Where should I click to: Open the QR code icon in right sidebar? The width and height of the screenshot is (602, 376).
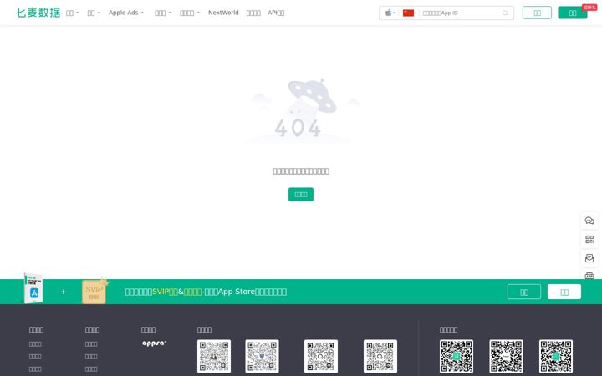point(589,240)
